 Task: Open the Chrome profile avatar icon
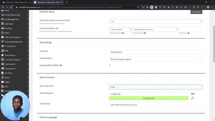[208, 7]
